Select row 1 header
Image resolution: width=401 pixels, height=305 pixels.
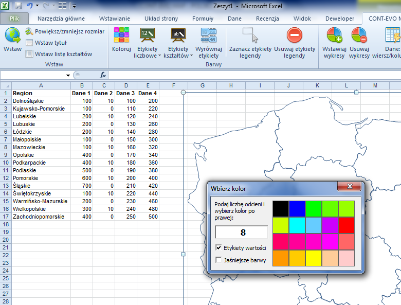click(x=6, y=93)
